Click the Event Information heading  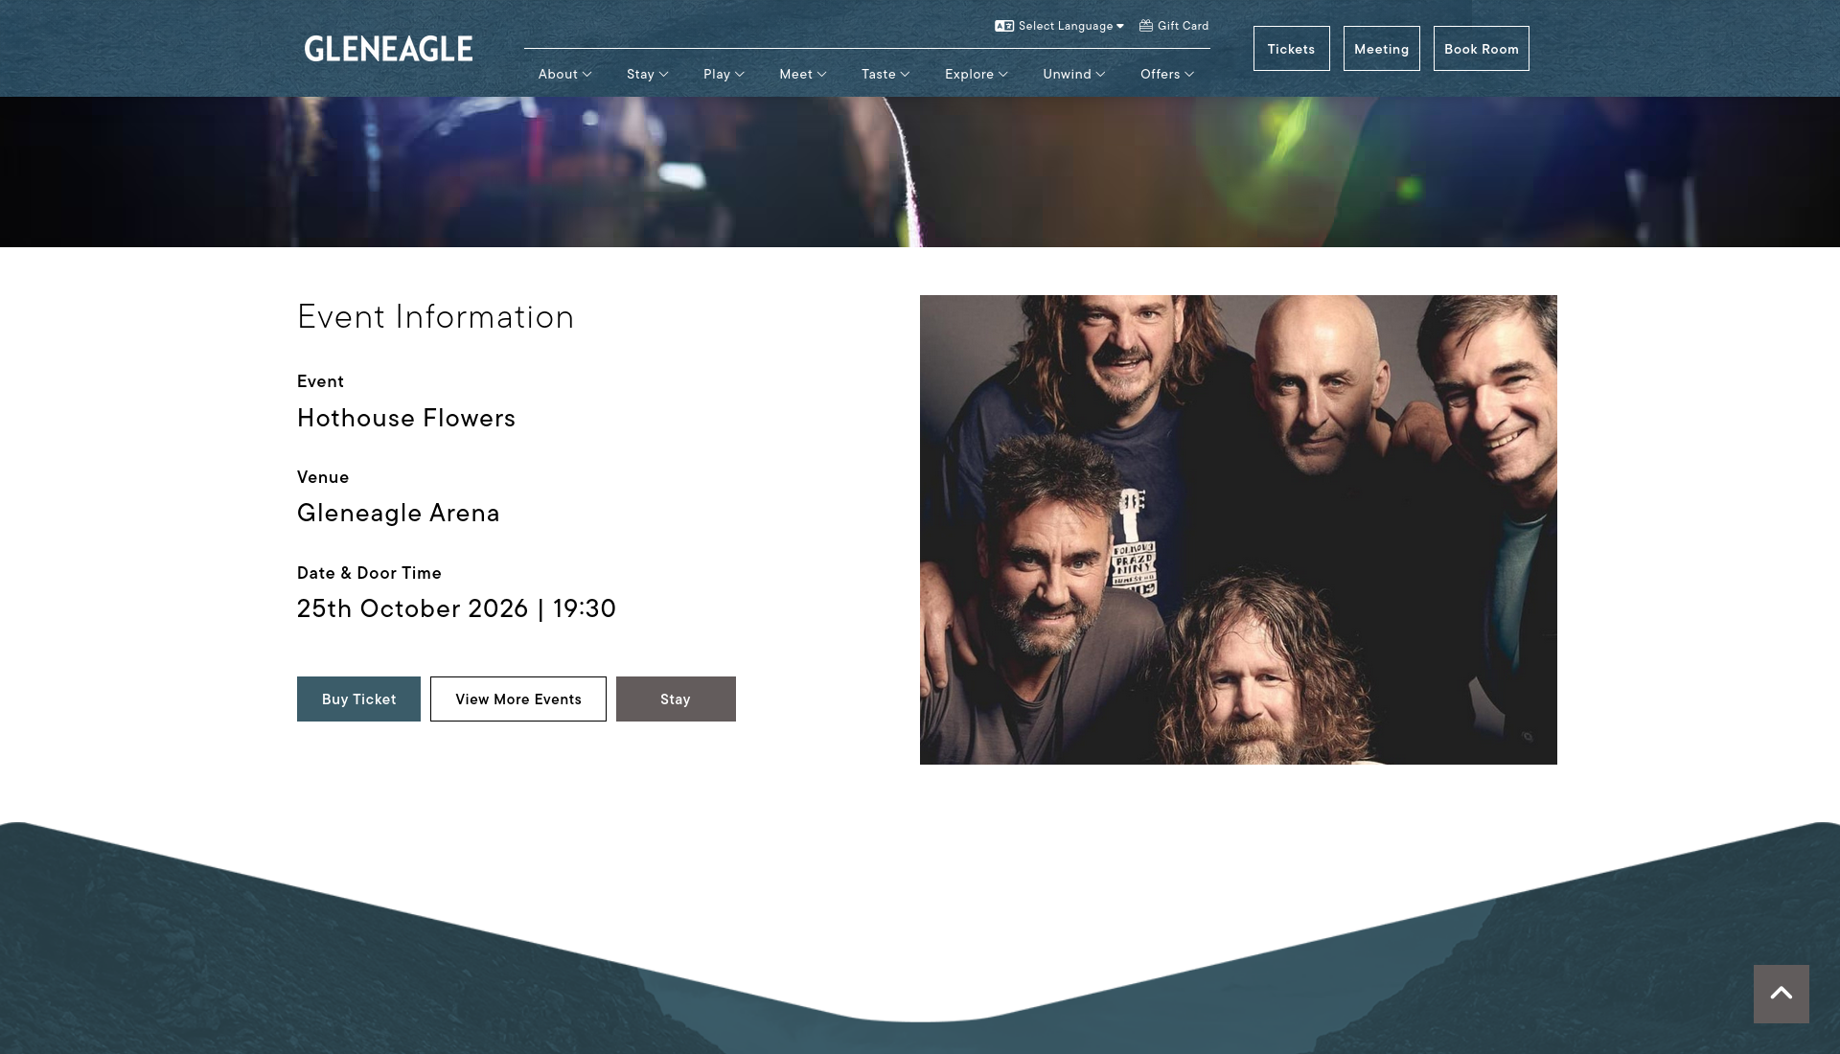435,317
